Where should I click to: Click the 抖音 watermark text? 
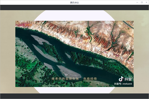tap(128, 79)
